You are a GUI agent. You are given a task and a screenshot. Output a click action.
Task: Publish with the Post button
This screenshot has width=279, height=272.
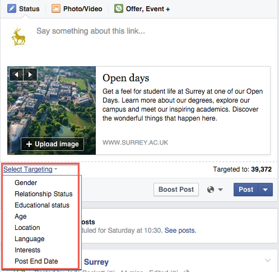tap(246, 190)
